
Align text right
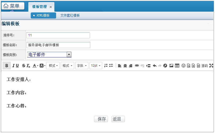pos(131,66)
